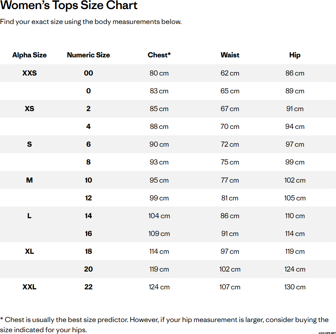Click the 62 cm waist value
The height and width of the screenshot is (334, 336).
coord(230,73)
